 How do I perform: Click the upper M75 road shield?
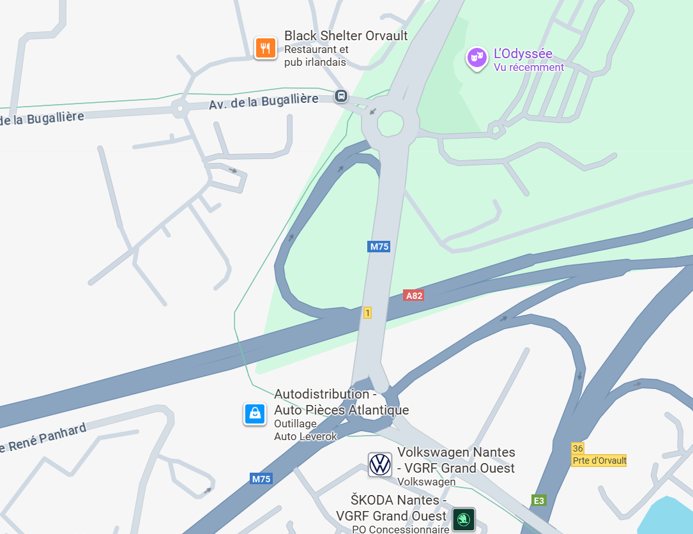(379, 247)
